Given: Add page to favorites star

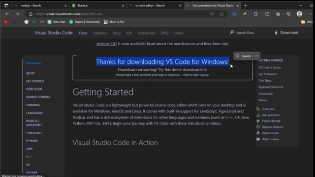Looking at the screenshot, I should [x=222, y=14].
